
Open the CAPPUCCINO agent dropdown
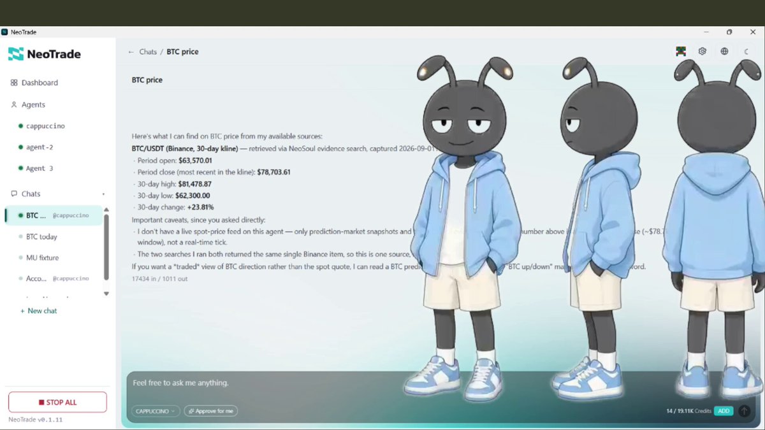click(156, 411)
